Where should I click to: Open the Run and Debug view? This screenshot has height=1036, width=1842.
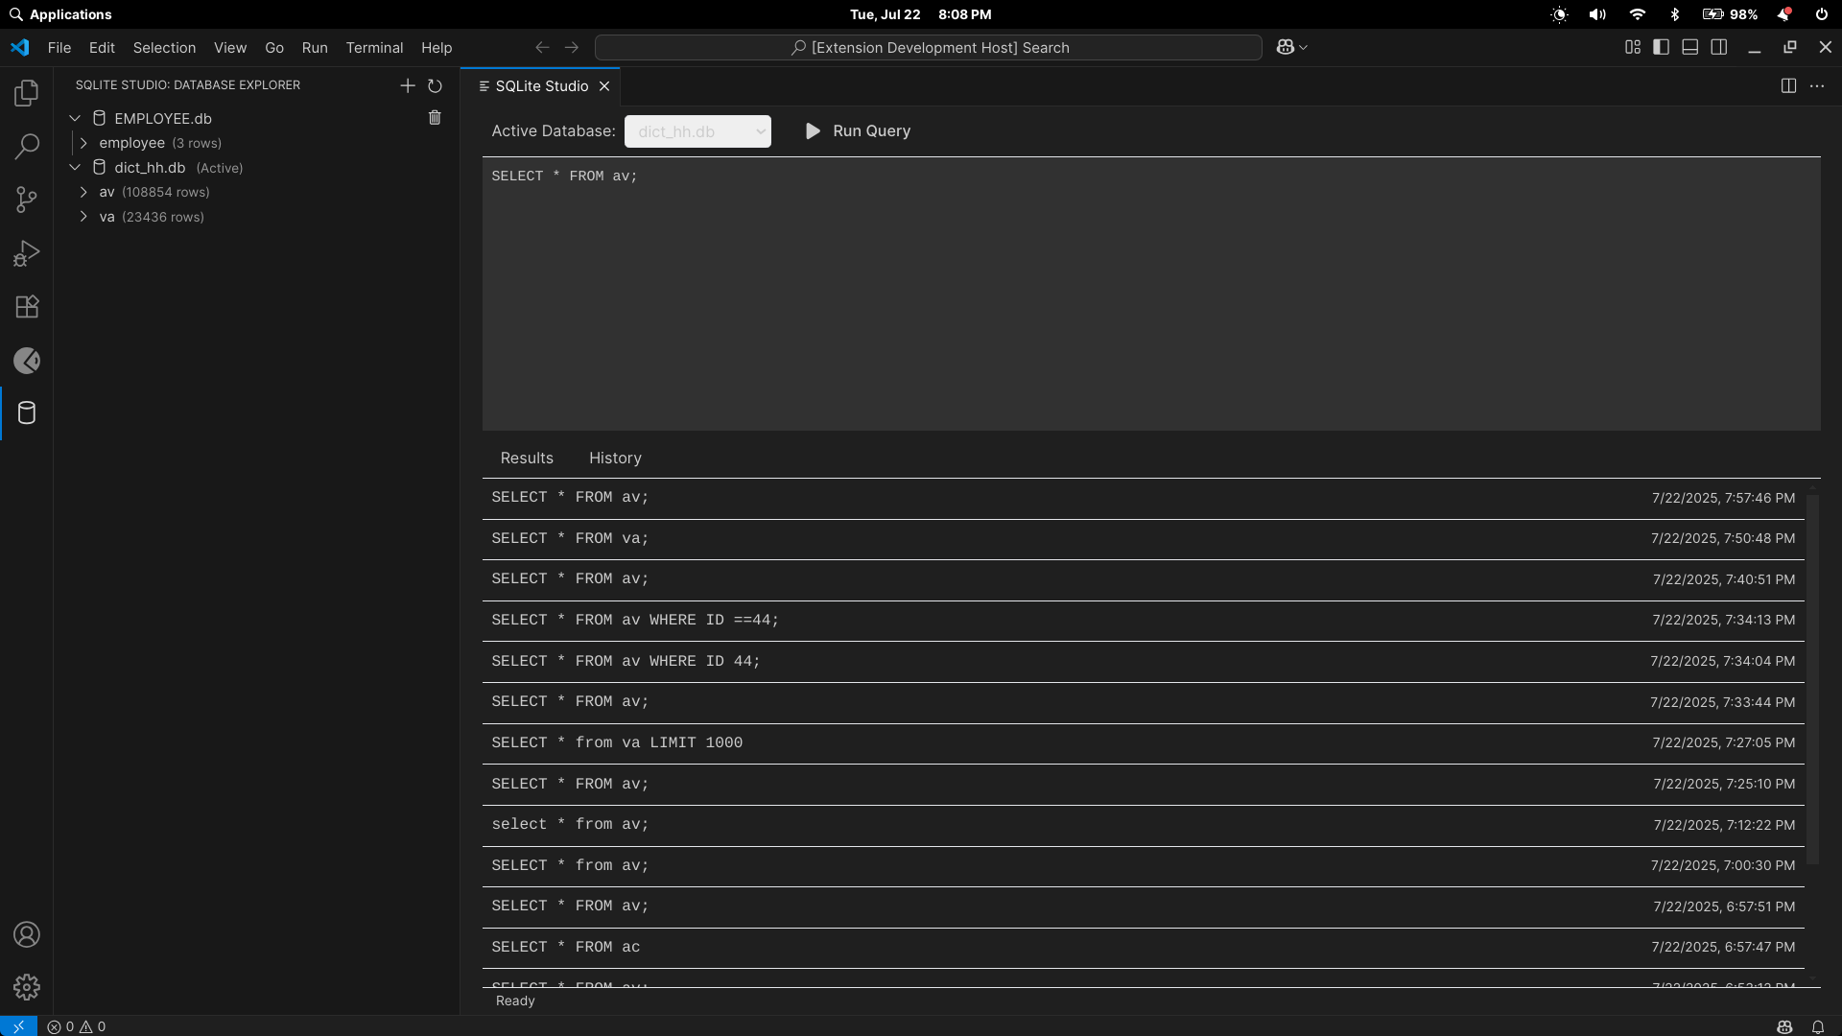tap(27, 253)
